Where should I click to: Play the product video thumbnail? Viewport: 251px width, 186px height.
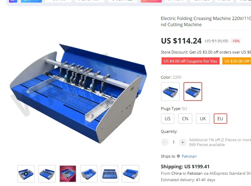[x=26, y=174]
